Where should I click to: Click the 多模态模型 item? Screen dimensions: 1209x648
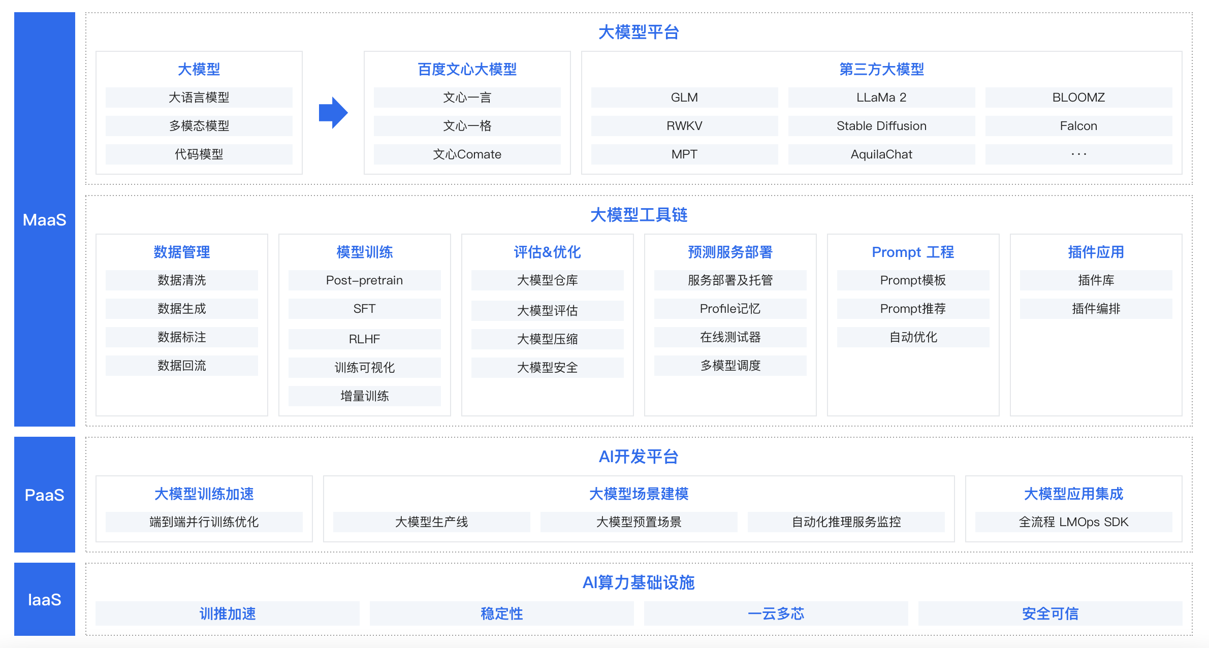tap(199, 126)
